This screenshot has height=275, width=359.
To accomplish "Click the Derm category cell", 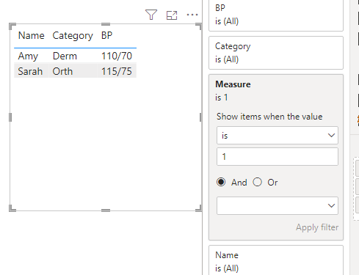I will 65,56.
